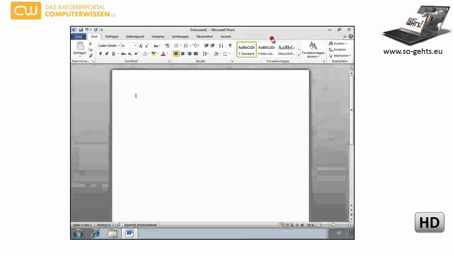Screen dimensions: 453x255
Task: Open the Aa change case dropdown
Action: [156, 46]
